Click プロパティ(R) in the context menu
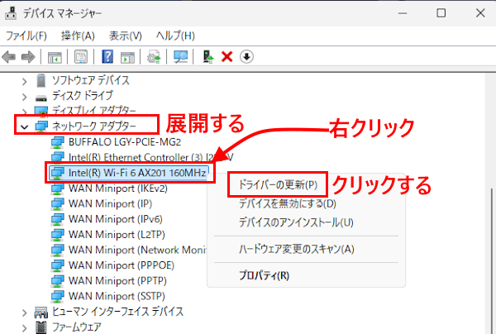Viewport: 496px width, 334px height. coord(264,275)
